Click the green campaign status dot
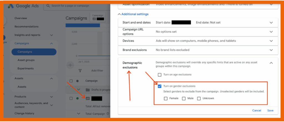284x122 pixels. point(77,98)
